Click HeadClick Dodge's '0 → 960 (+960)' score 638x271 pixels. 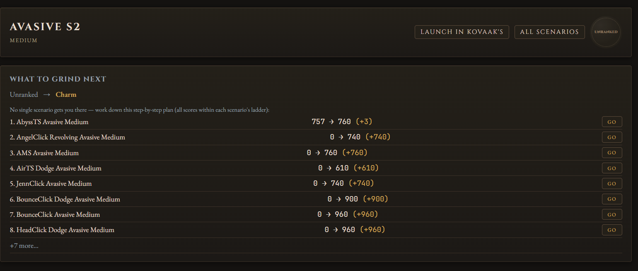coord(355,230)
